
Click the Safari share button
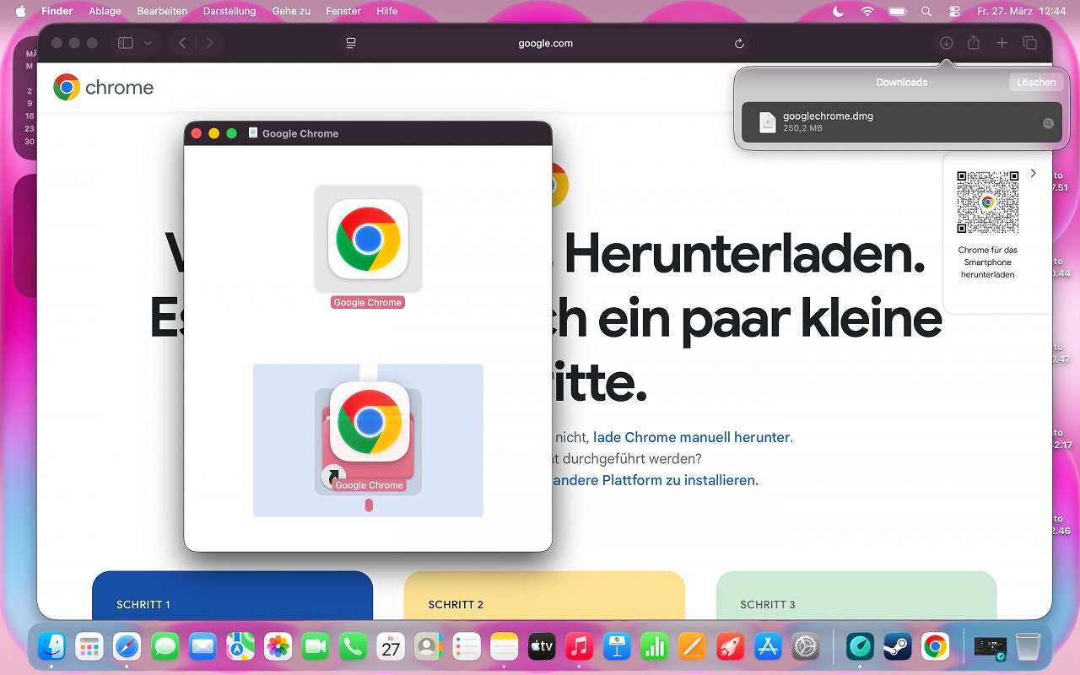coord(974,43)
